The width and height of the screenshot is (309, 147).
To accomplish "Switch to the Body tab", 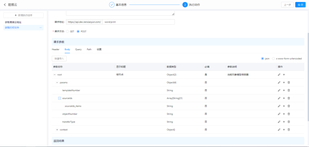I will pos(67,49).
